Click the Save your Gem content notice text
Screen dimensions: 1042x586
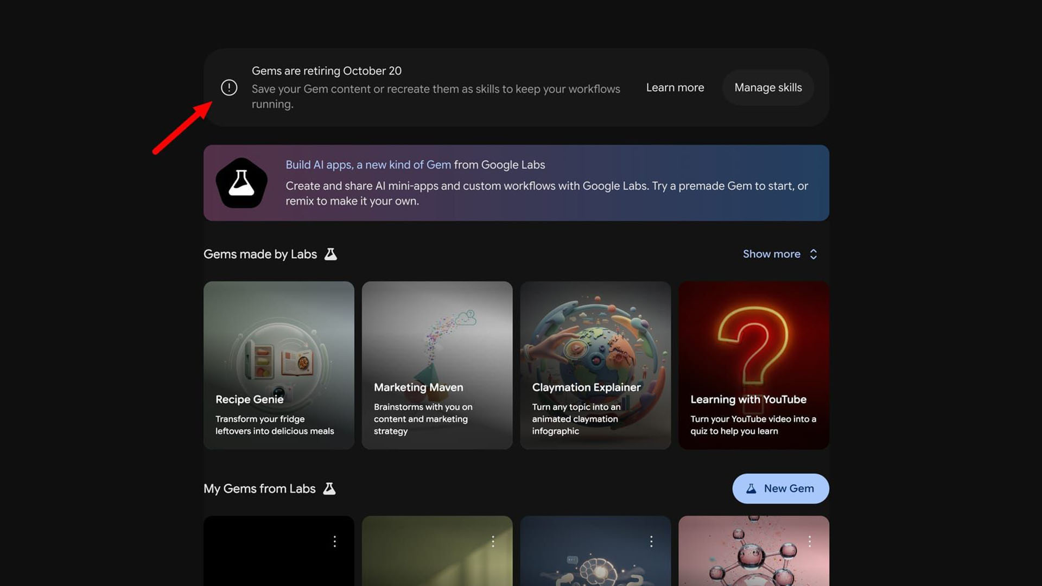(436, 96)
